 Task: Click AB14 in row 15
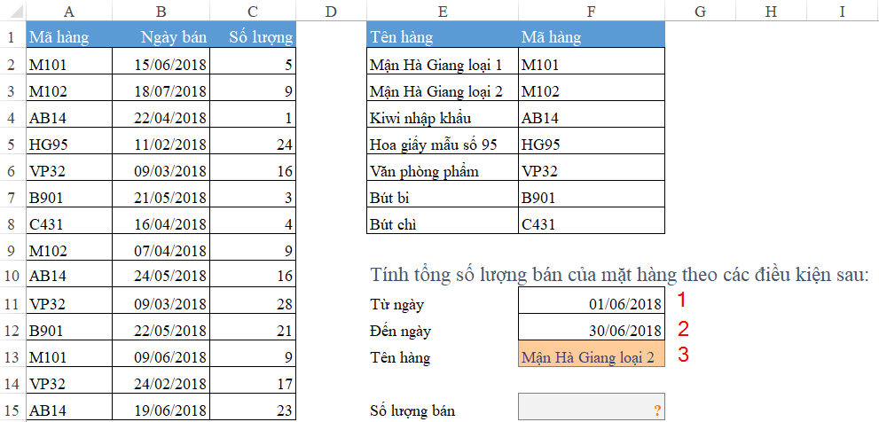pos(69,408)
